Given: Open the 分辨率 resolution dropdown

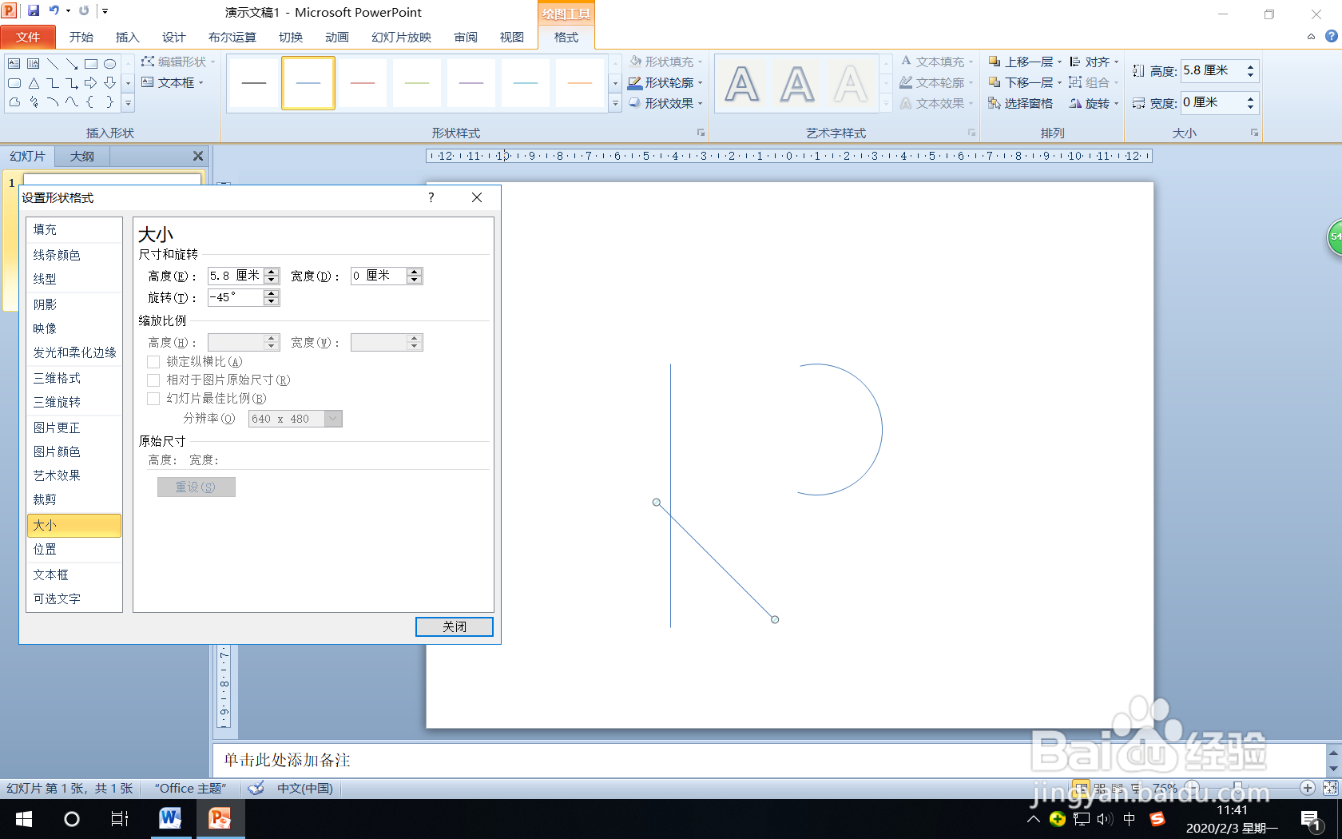Looking at the screenshot, I should pyautogui.click(x=333, y=418).
